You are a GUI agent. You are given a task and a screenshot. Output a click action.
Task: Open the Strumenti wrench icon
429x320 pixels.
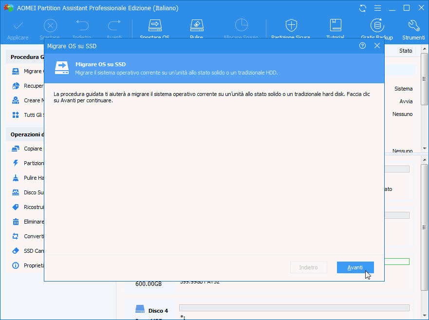click(x=413, y=25)
